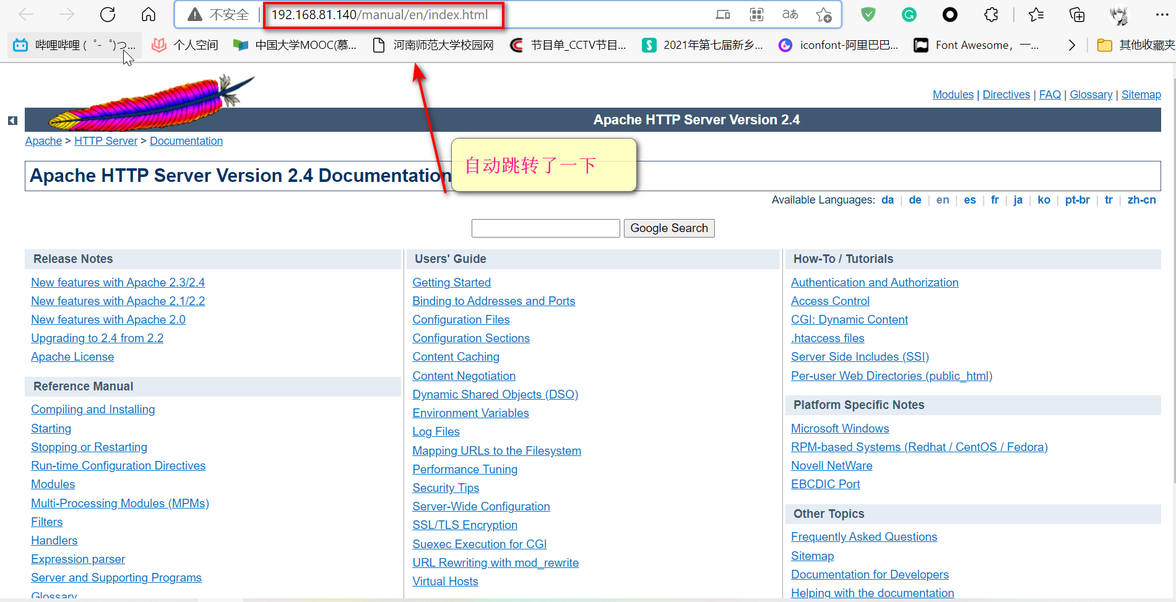Click the green shield extension icon
Viewport: 1176px width, 602px height.
868,14
